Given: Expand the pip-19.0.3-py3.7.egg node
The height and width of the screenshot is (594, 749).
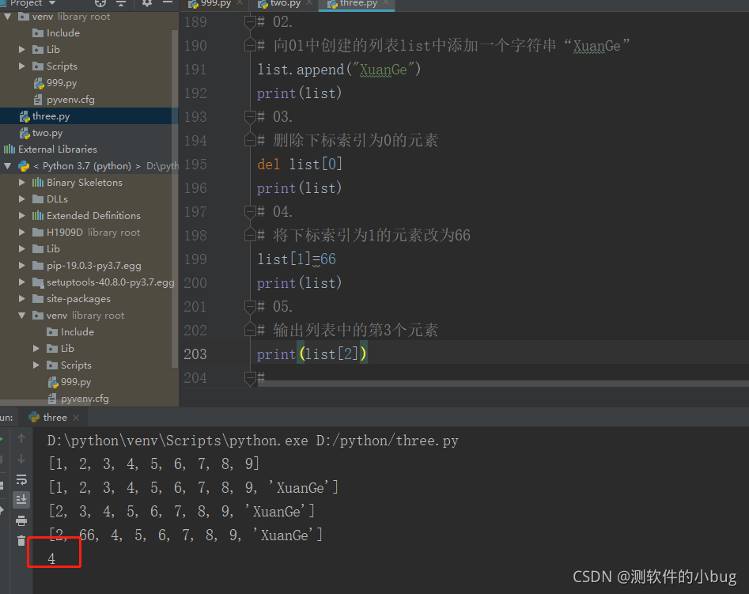Looking at the screenshot, I should 21,265.
